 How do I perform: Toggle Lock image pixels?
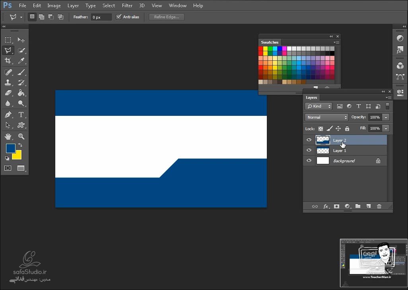[329, 129]
